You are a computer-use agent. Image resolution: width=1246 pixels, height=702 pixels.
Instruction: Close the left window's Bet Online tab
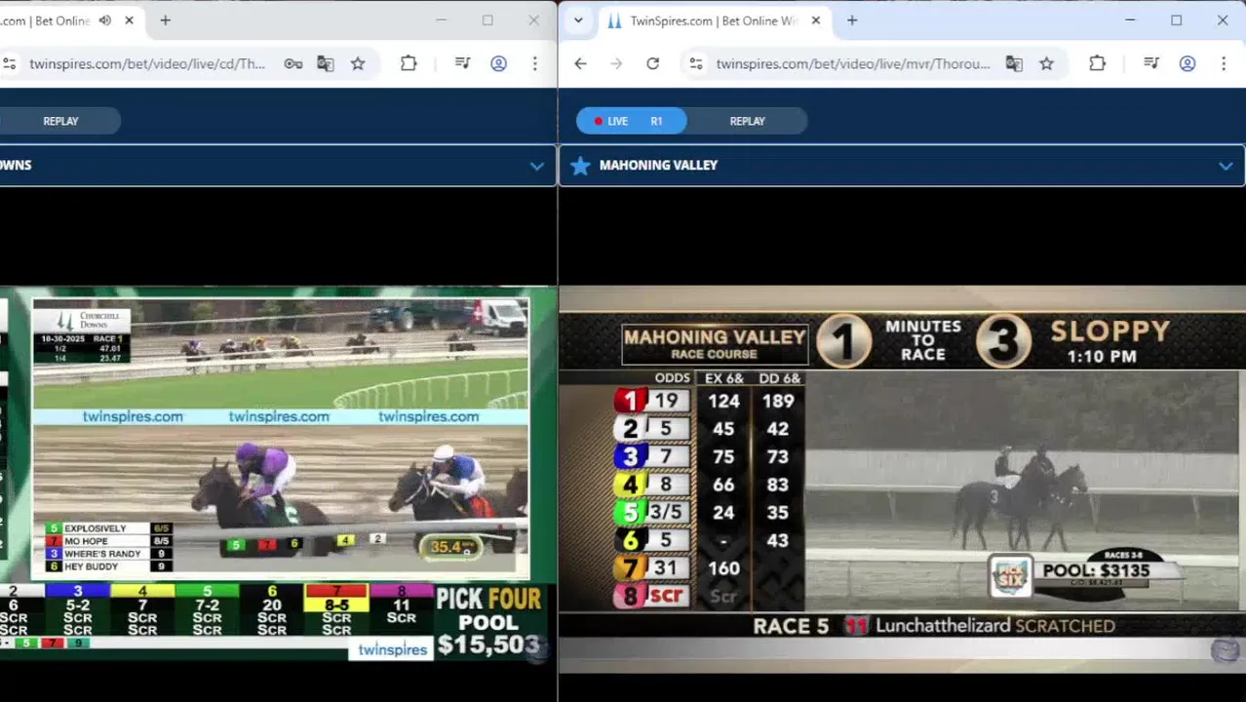coord(129,20)
